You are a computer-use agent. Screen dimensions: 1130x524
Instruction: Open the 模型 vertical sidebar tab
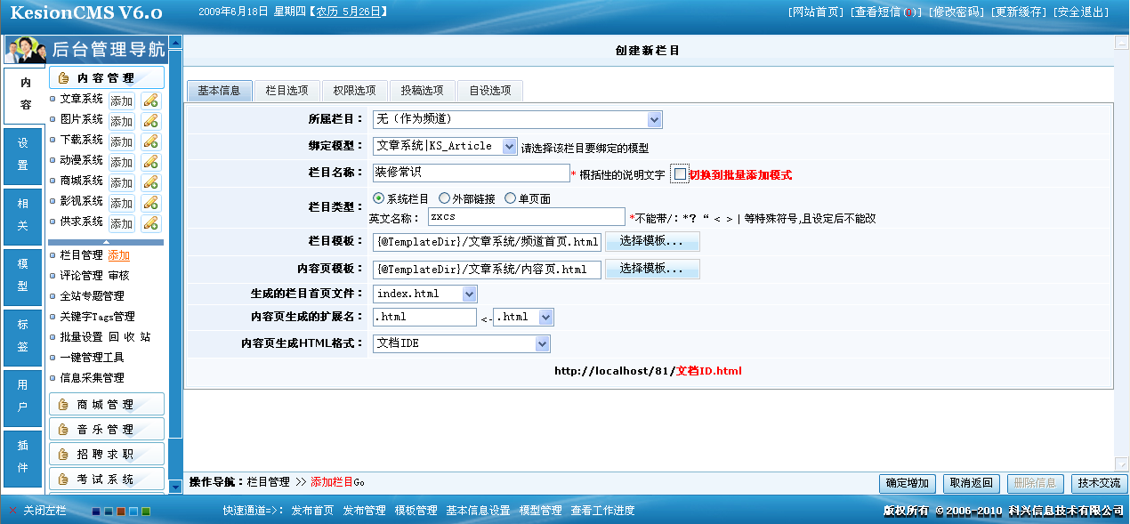pos(23,276)
